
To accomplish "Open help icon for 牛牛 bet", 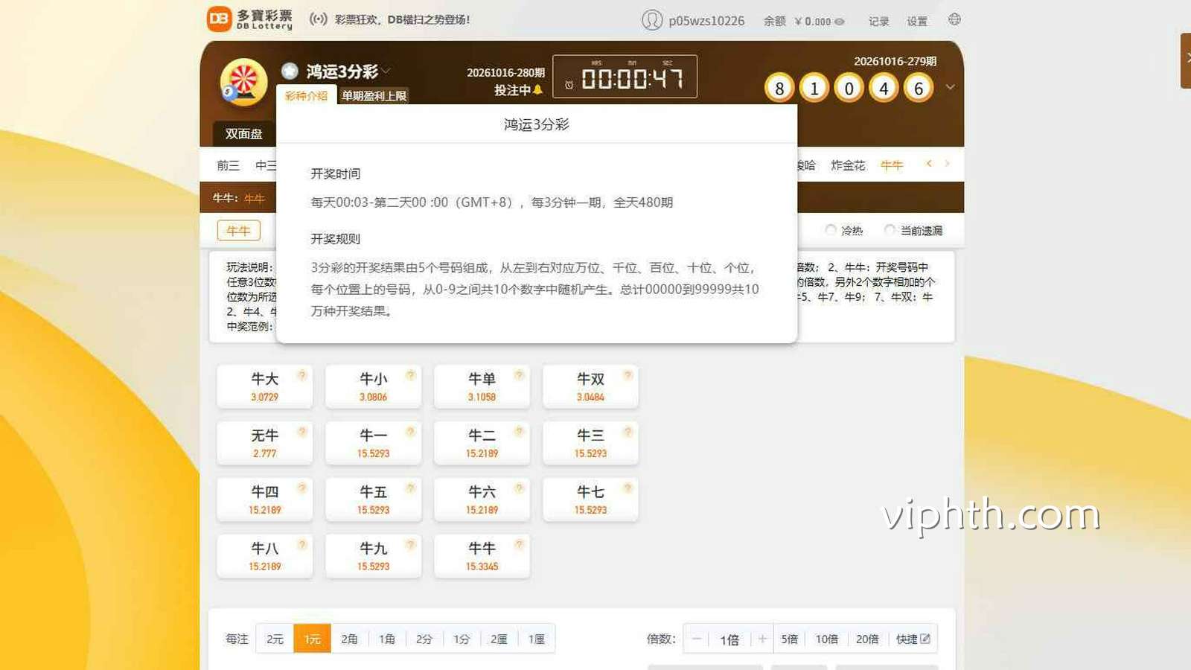I will pos(519,545).
